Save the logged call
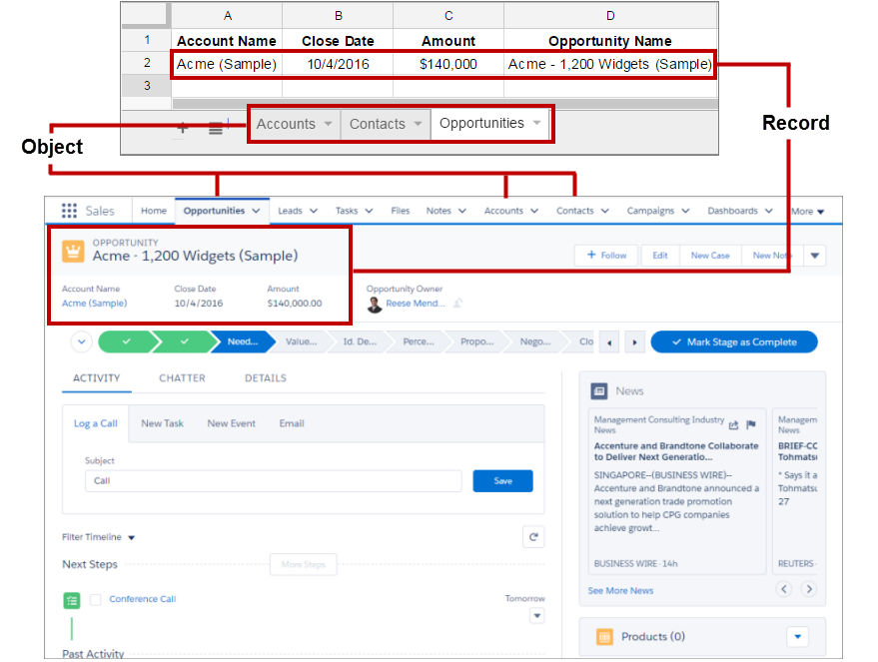Screen dimensions: 878x662 point(502,481)
